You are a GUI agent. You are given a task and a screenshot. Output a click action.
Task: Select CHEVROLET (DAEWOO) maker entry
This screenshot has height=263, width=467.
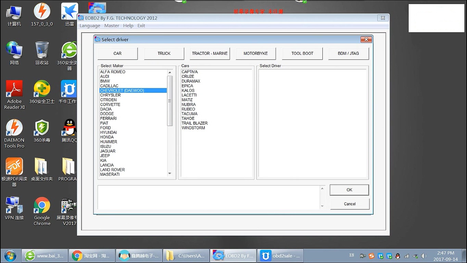(x=133, y=90)
